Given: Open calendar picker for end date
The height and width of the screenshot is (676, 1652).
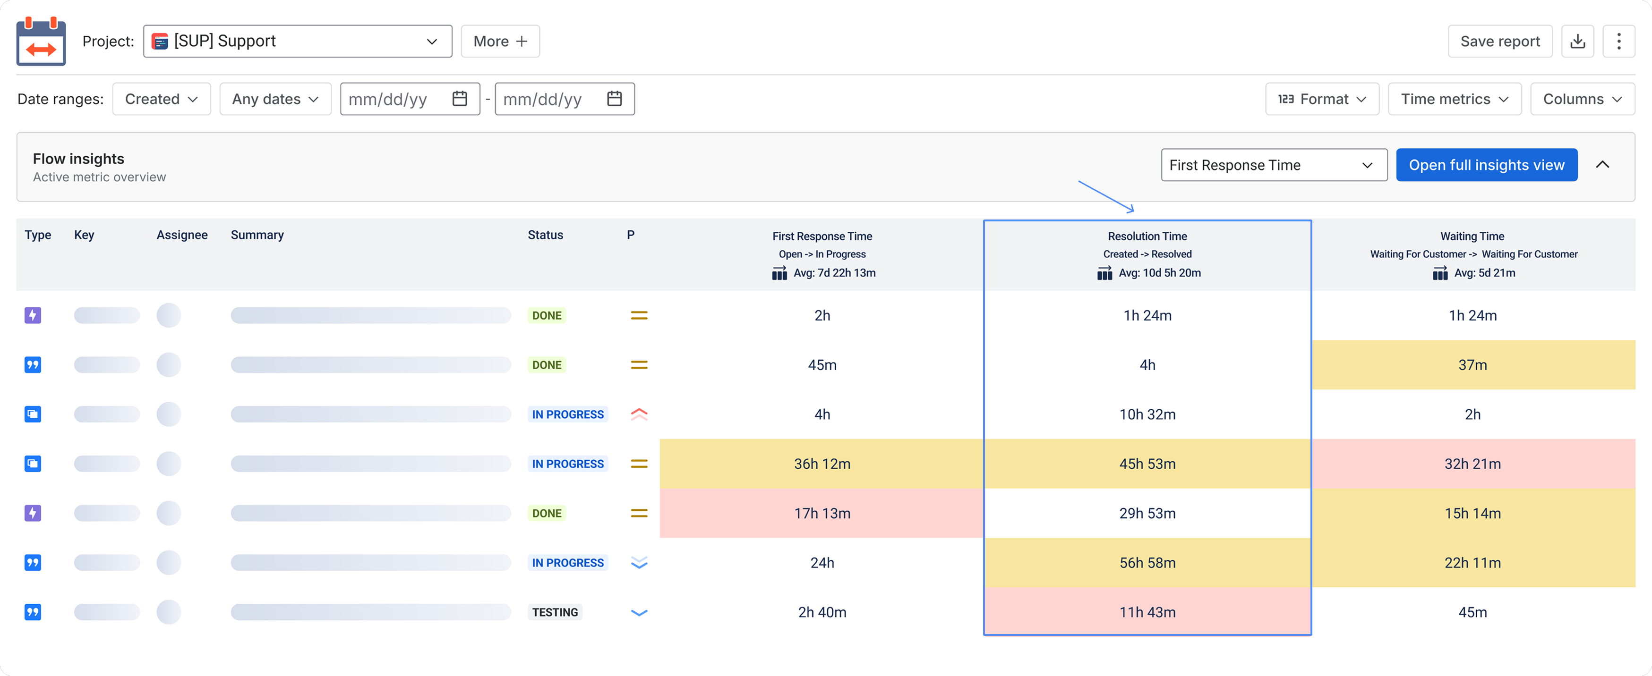Looking at the screenshot, I should tap(615, 99).
